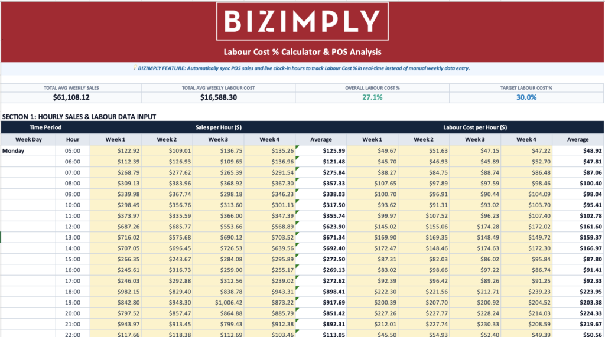This screenshot has height=337, width=605.
Task: Click labour cost cell $107.52
Action: coord(423,215)
